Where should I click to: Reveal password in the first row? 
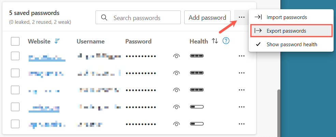[176, 56]
